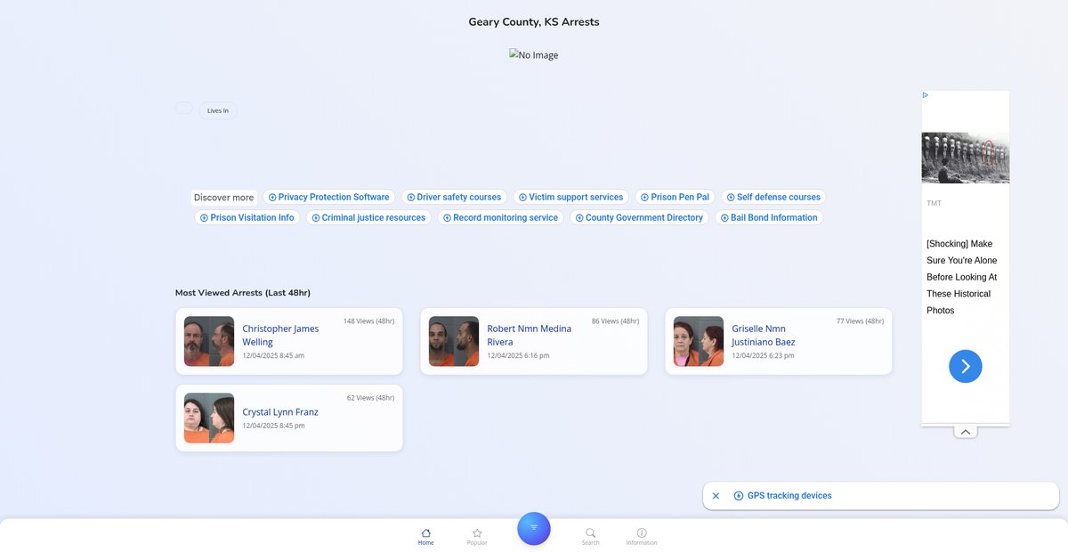The height and width of the screenshot is (552, 1068).
Task: Open the Popular star tab
Action: click(477, 536)
